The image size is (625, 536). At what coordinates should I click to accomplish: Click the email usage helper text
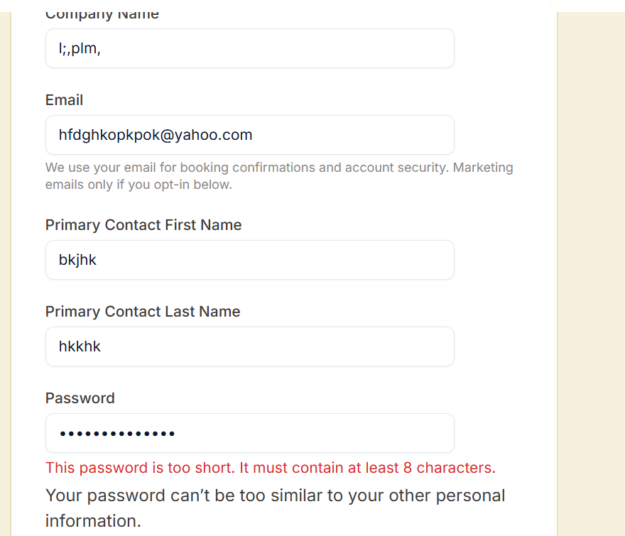click(x=278, y=176)
